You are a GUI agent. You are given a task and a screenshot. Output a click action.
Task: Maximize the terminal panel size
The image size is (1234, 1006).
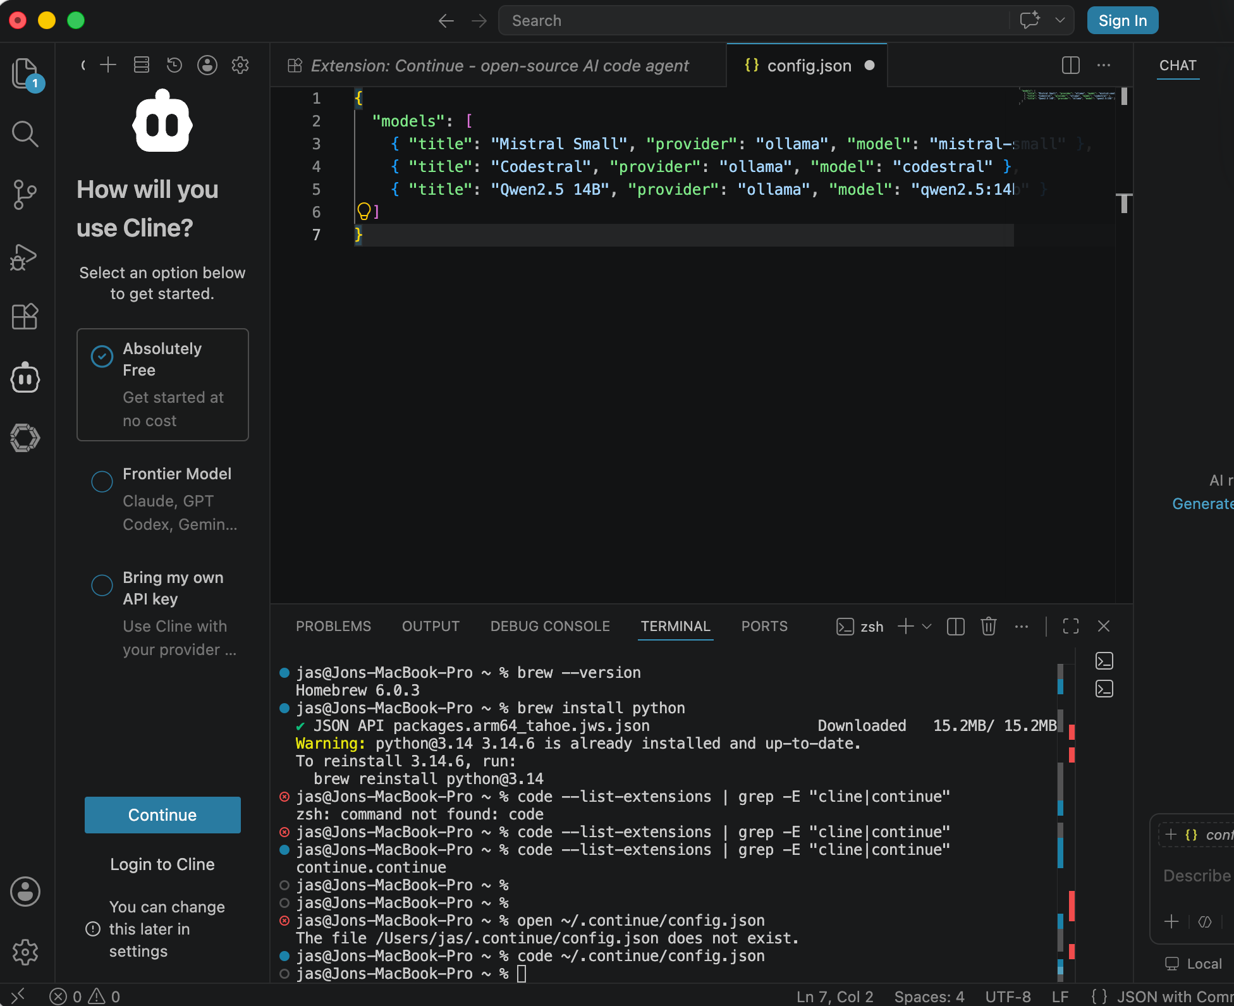pyautogui.click(x=1071, y=627)
